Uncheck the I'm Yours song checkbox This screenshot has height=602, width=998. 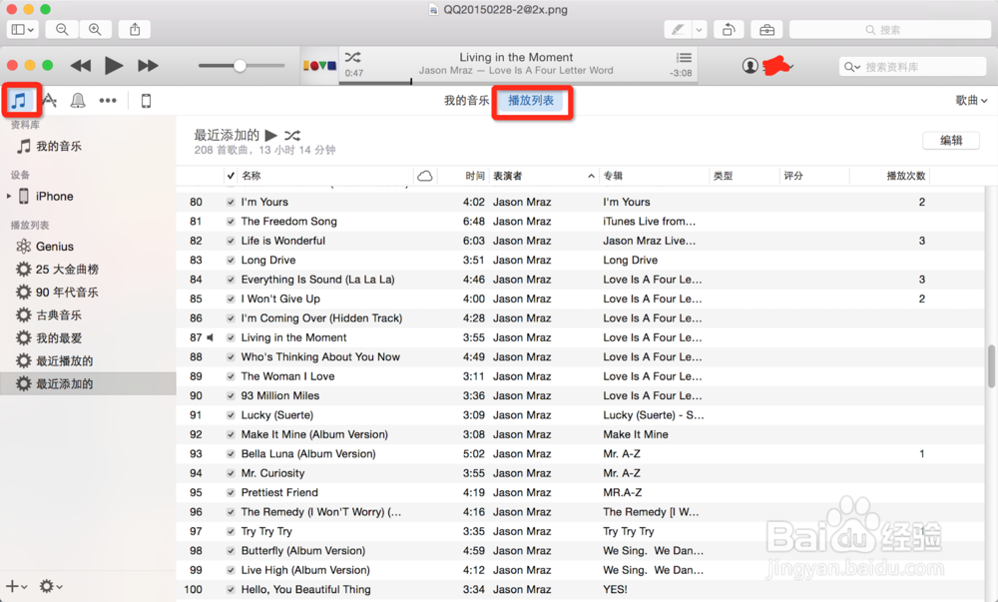click(231, 203)
